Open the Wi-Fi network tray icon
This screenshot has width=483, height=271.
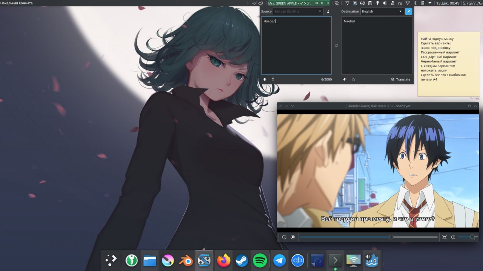tap(408, 3)
